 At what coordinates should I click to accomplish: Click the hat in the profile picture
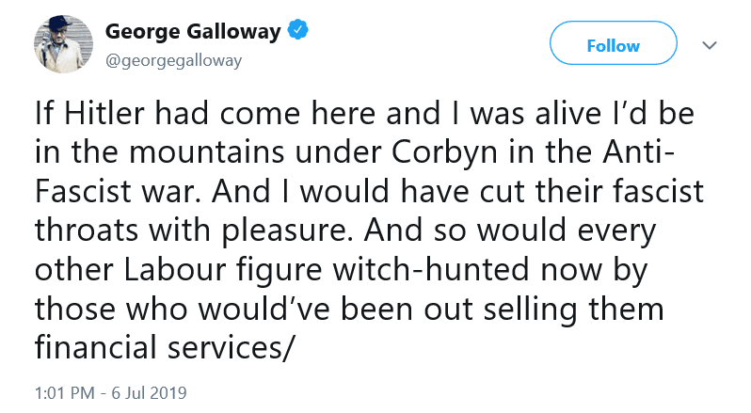click(60, 22)
